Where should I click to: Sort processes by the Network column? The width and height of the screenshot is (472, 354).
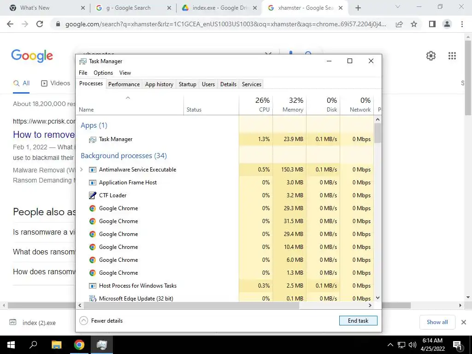click(357, 105)
